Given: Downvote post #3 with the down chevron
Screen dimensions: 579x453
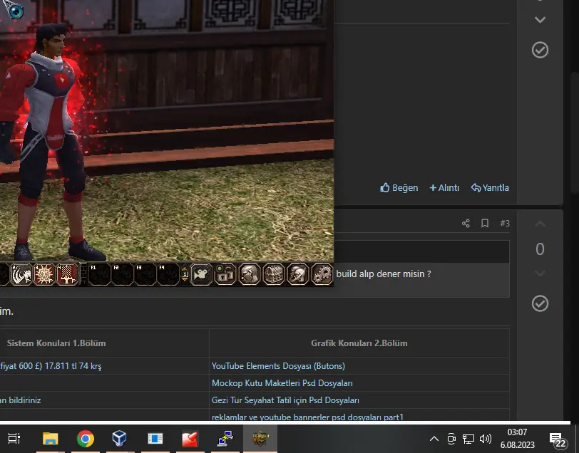Looking at the screenshot, I should pyautogui.click(x=540, y=274).
